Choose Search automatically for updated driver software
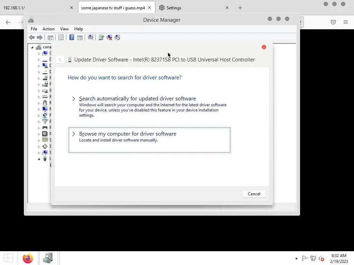 [149, 106]
